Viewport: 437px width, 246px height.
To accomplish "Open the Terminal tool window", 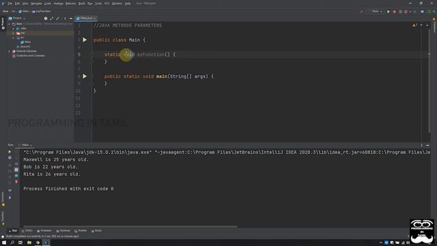I will [x=63, y=231].
